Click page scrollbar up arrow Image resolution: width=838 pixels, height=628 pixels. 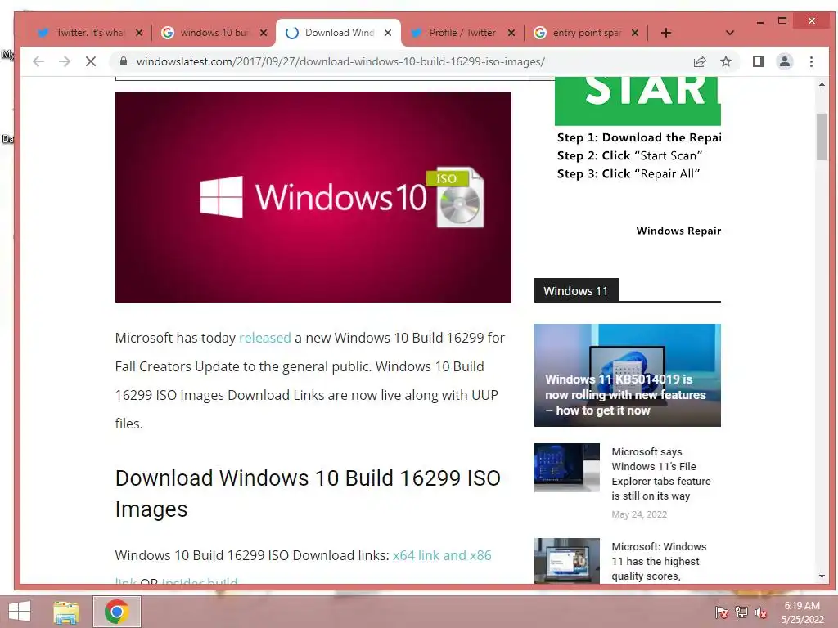coord(822,84)
